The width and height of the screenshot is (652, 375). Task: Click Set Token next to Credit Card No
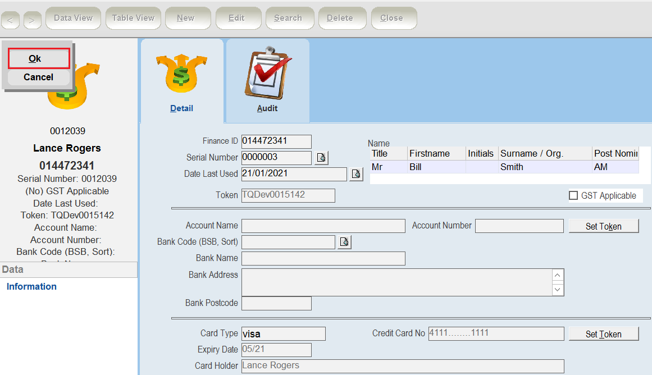point(603,334)
